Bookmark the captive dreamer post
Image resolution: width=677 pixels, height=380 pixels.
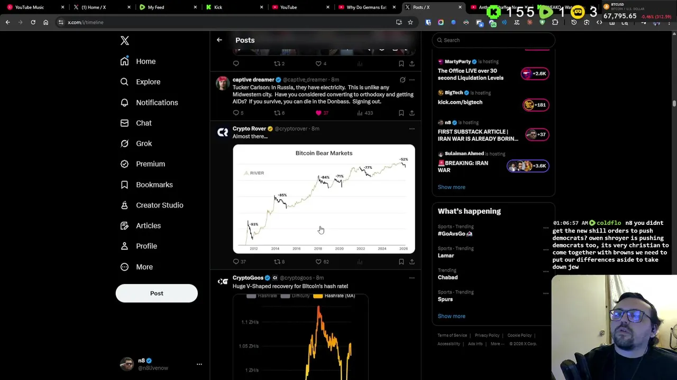(x=401, y=112)
